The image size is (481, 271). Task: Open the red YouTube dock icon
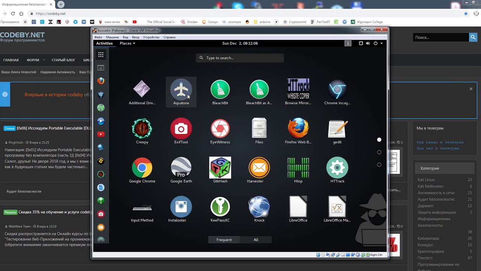tap(101, 134)
